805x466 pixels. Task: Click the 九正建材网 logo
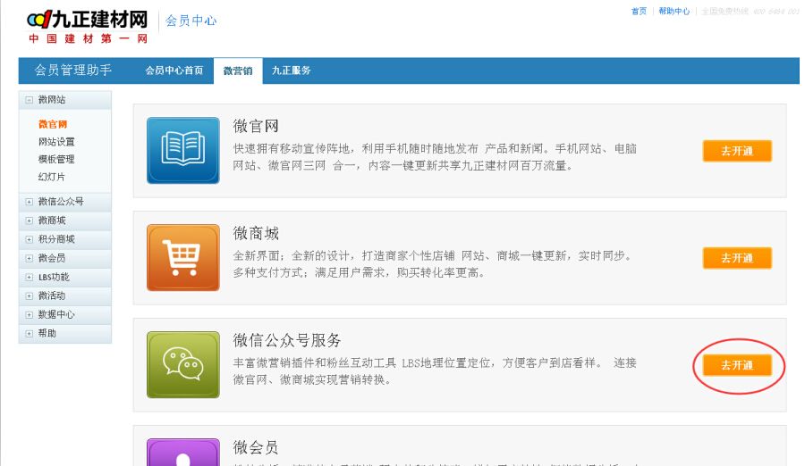88,27
